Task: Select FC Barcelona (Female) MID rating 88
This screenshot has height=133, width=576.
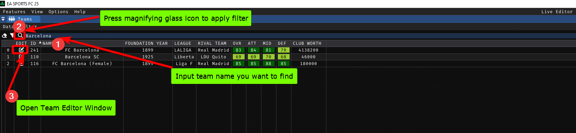Action: [x=269, y=64]
